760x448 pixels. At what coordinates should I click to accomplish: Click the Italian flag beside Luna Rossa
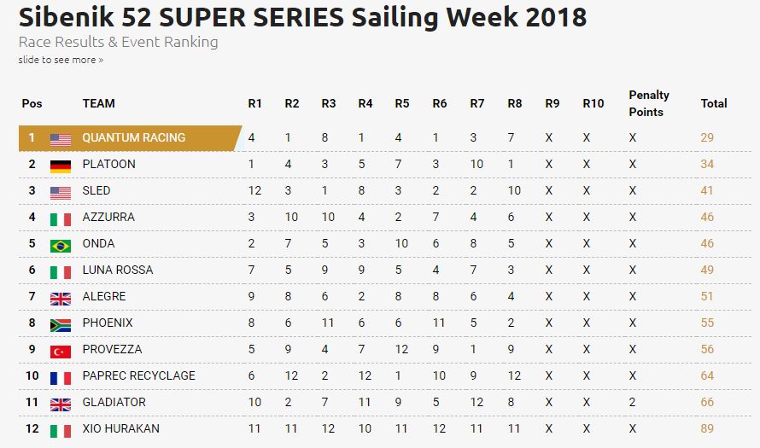61,273
